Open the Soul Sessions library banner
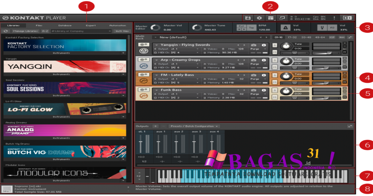Screen dimensions: 373x196 click(65, 87)
